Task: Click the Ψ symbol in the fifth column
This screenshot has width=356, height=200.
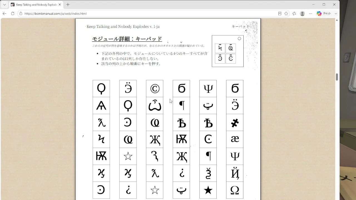Action: [x=208, y=89]
